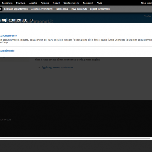The image size is (152, 152).
Task: Click the 'Non è stato creato alcun contenuto' text
Action: point(68,60)
